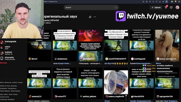Click slavnik2016's small avatar on video card
The height and width of the screenshot is (102, 181).
pos(132,96)
